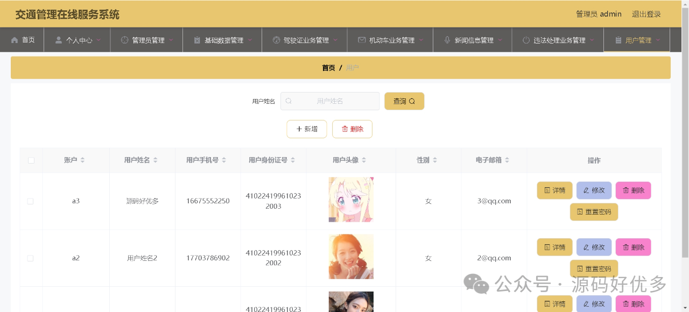Click 修改 for user a2
The image size is (689, 312).
(594, 247)
